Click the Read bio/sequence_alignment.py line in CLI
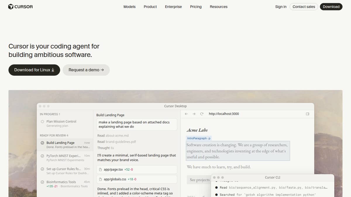The width and height of the screenshot is (351, 197). [x=271, y=188]
